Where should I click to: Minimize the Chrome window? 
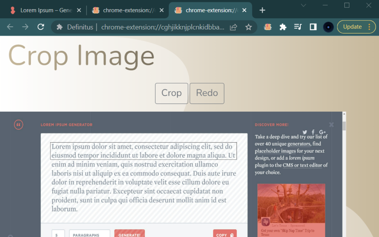pyautogui.click(x=325, y=5)
